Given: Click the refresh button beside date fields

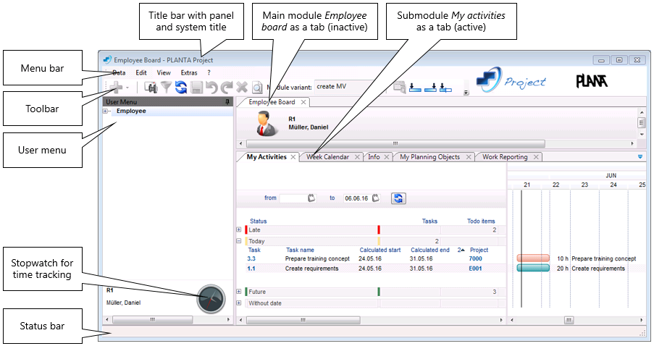Looking at the screenshot, I should click(x=398, y=198).
